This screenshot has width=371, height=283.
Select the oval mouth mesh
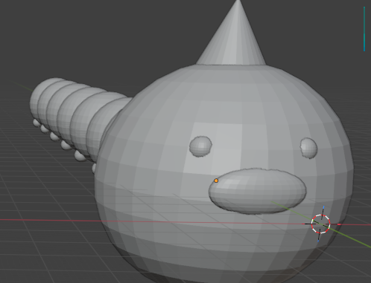tap(258, 191)
